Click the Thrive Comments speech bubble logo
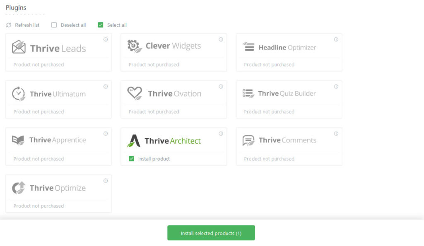424x246 pixels. tap(248, 140)
